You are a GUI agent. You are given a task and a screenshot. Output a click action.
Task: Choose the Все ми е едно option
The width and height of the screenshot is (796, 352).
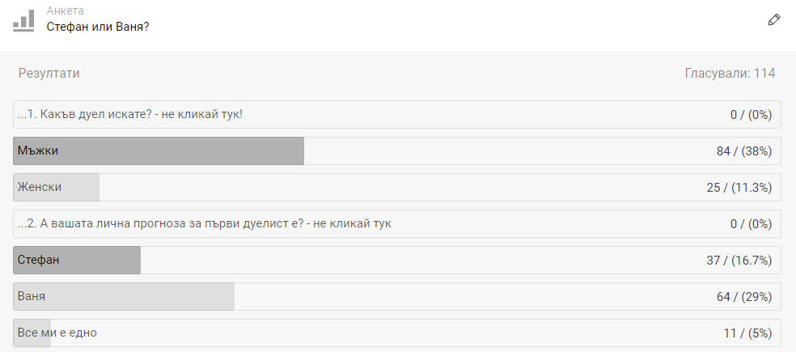[397, 333]
